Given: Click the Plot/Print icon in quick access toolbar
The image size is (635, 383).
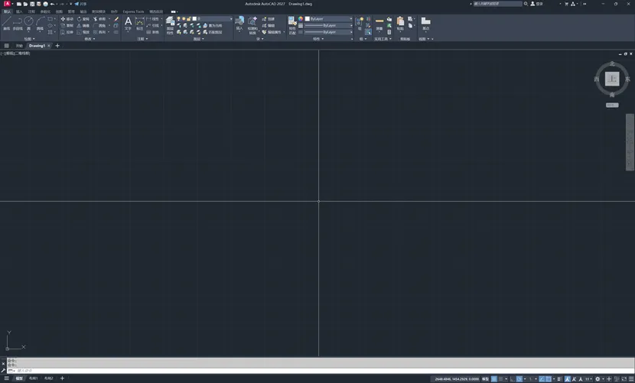Looking at the screenshot, I should (45, 4).
